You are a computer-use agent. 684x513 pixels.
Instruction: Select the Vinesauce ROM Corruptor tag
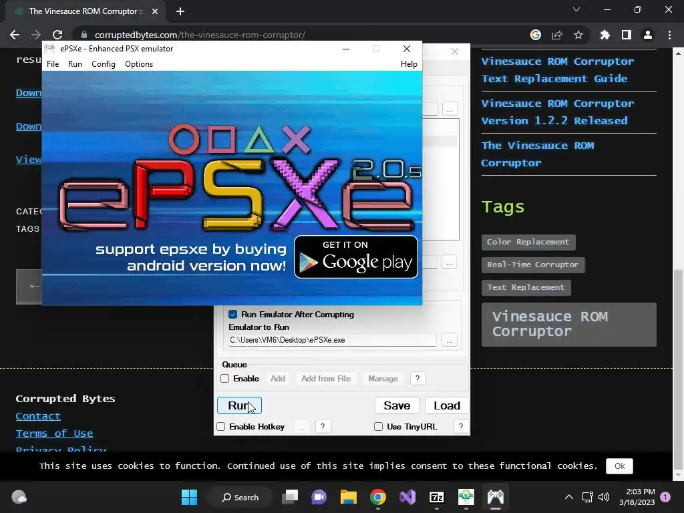coord(569,325)
